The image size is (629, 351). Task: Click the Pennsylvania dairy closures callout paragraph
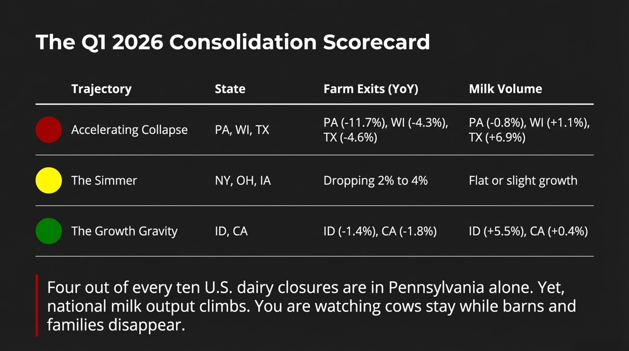(x=311, y=306)
